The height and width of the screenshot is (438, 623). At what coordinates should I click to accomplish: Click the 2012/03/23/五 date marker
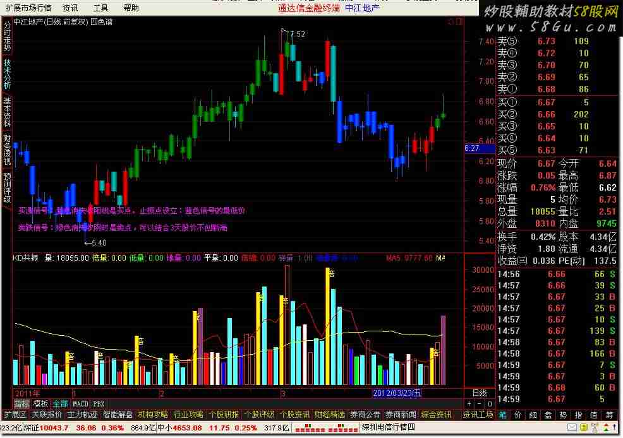[x=397, y=393]
